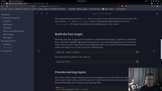Open section 2.1 Setup
Viewport: 162px width, 91px height.
tap(7, 44)
